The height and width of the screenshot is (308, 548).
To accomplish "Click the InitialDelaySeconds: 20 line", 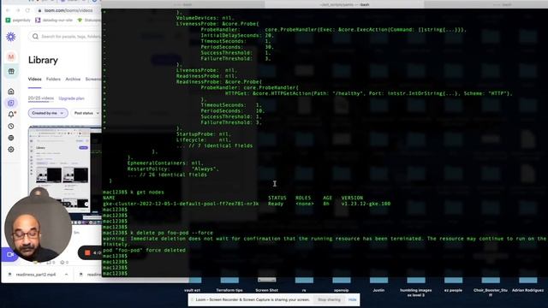I will click(237, 35).
